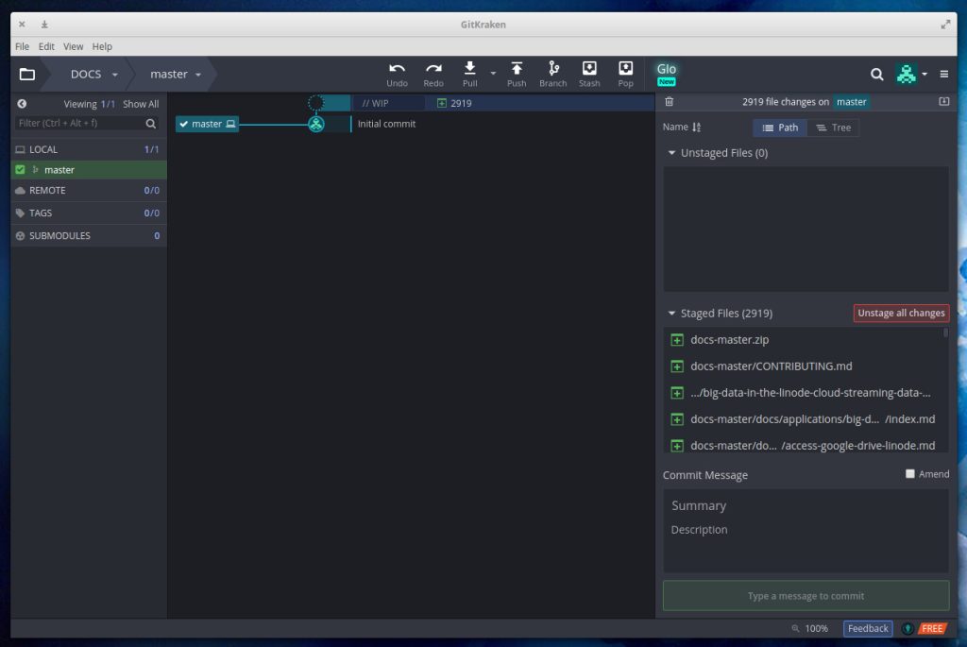Screen dimensions: 967x647
Task: Push commits with the Push icon
Action: (x=517, y=69)
